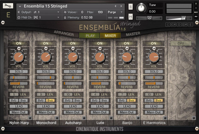Click the Nylon Harp LEN value 5

(x=14, y=95)
